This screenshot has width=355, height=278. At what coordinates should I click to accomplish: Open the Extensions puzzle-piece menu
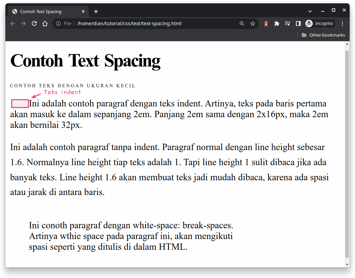coord(276,24)
